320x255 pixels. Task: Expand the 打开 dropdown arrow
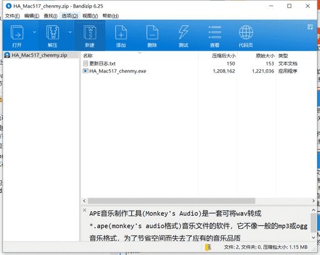pos(34,32)
